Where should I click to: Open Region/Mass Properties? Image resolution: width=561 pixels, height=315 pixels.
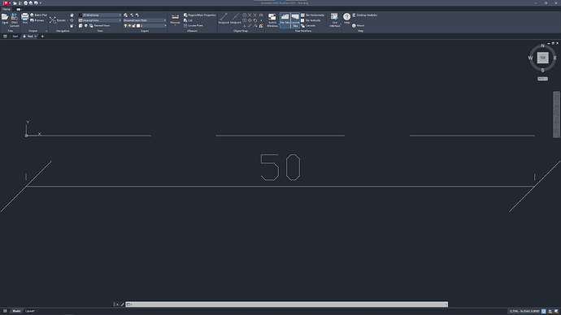click(x=200, y=15)
